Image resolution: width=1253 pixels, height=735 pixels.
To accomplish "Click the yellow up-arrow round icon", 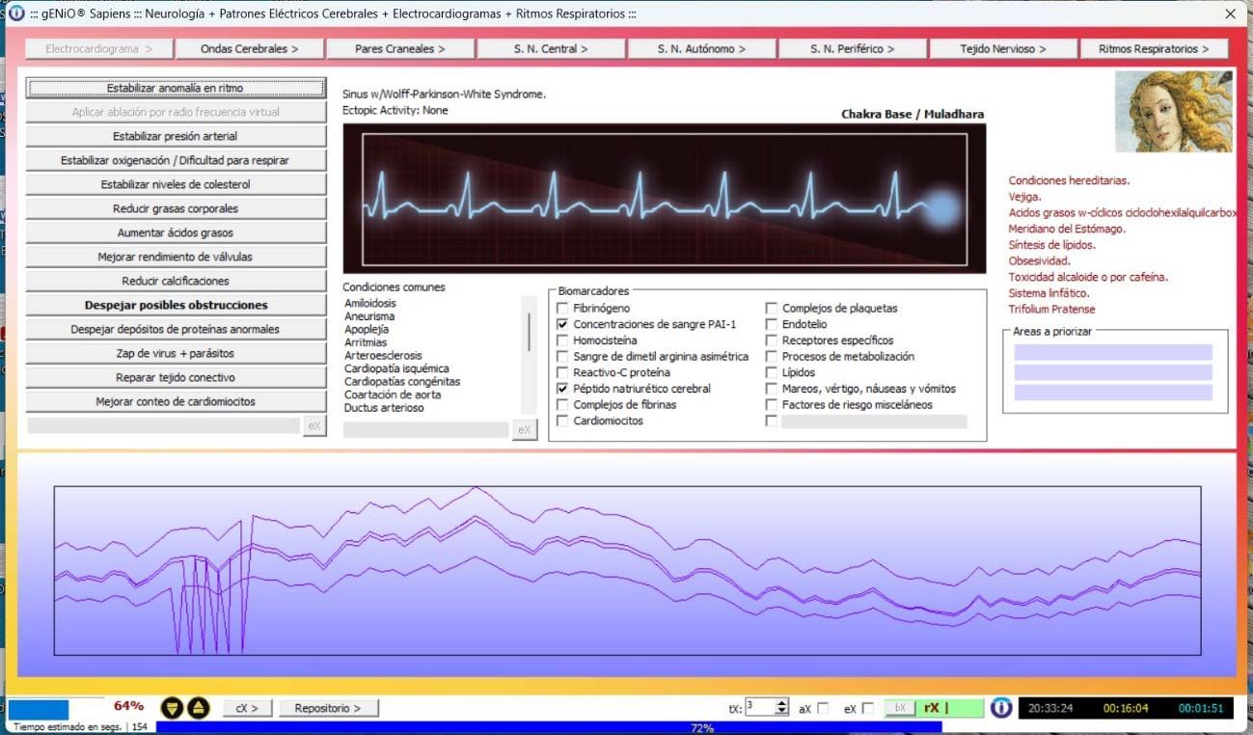I will (x=197, y=708).
